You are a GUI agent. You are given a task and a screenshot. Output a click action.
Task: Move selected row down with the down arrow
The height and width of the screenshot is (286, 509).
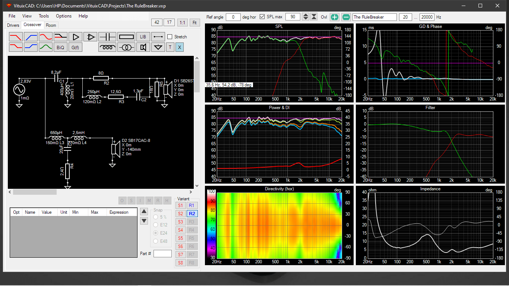(144, 221)
